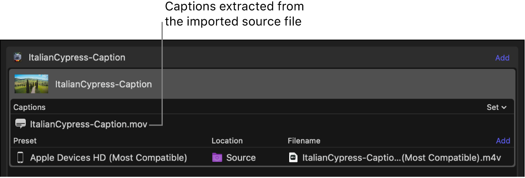This screenshot has height=178, width=525.
Task: Select the ItalianCypress-Caption.mov caption file
Action: [89, 124]
